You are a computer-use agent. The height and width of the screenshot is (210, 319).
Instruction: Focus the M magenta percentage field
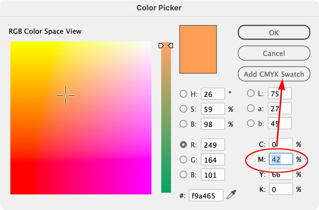point(281,159)
